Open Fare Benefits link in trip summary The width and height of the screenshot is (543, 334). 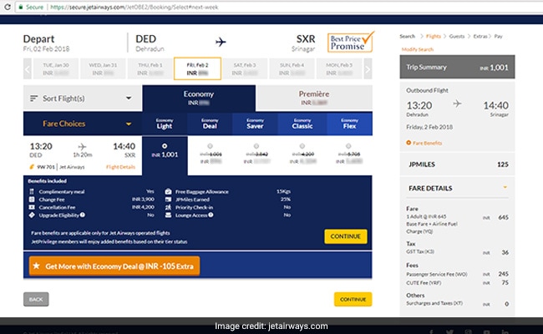(428, 143)
